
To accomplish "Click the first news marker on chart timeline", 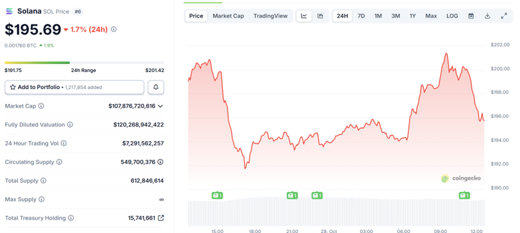I will click(217, 196).
